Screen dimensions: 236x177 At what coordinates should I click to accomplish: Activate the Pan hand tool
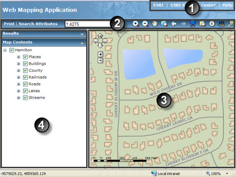tap(155, 24)
